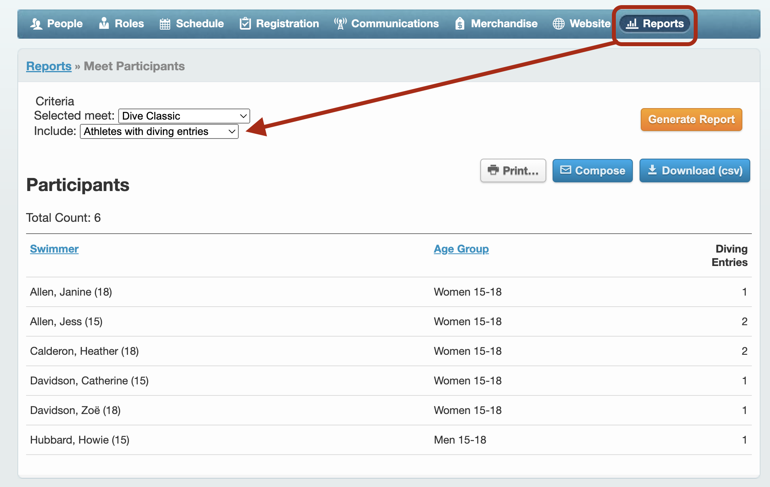Click the Website globe icon
This screenshot has width=770, height=487.
coord(559,24)
